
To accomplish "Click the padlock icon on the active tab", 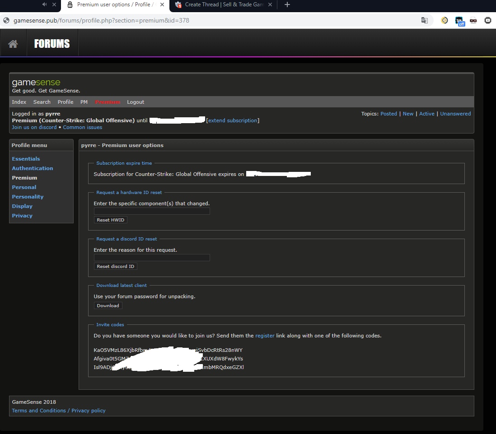I will tap(70, 5).
